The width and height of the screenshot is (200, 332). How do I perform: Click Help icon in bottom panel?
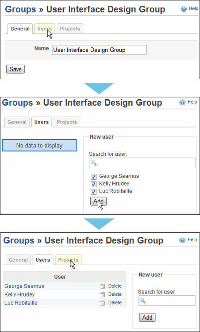[x=182, y=240]
